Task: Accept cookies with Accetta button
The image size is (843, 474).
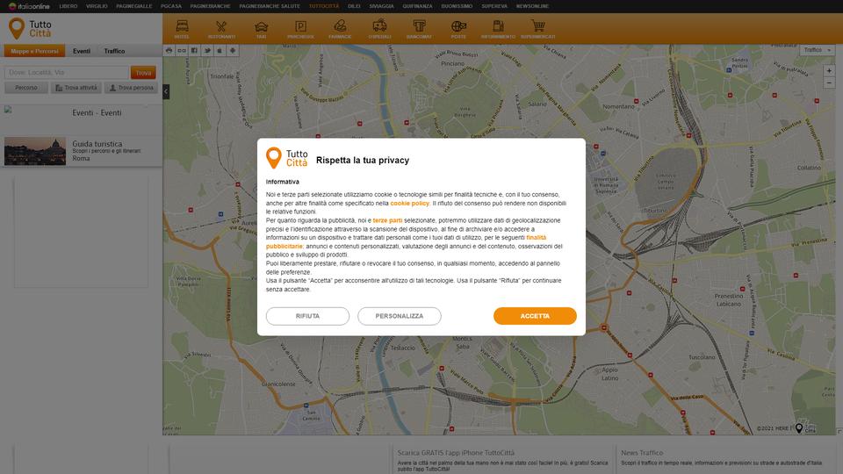Action: tap(535, 316)
